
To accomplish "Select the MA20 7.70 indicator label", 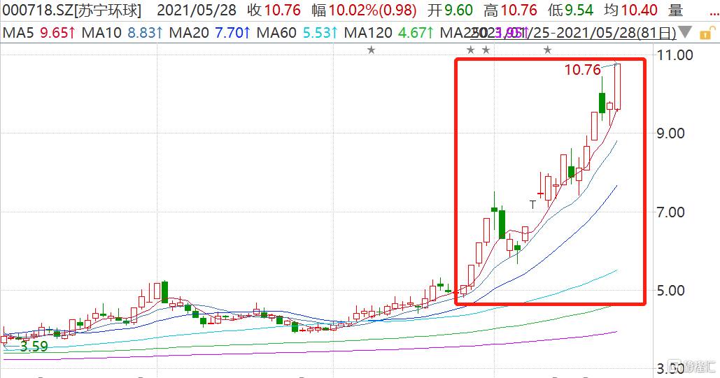I will (x=210, y=33).
